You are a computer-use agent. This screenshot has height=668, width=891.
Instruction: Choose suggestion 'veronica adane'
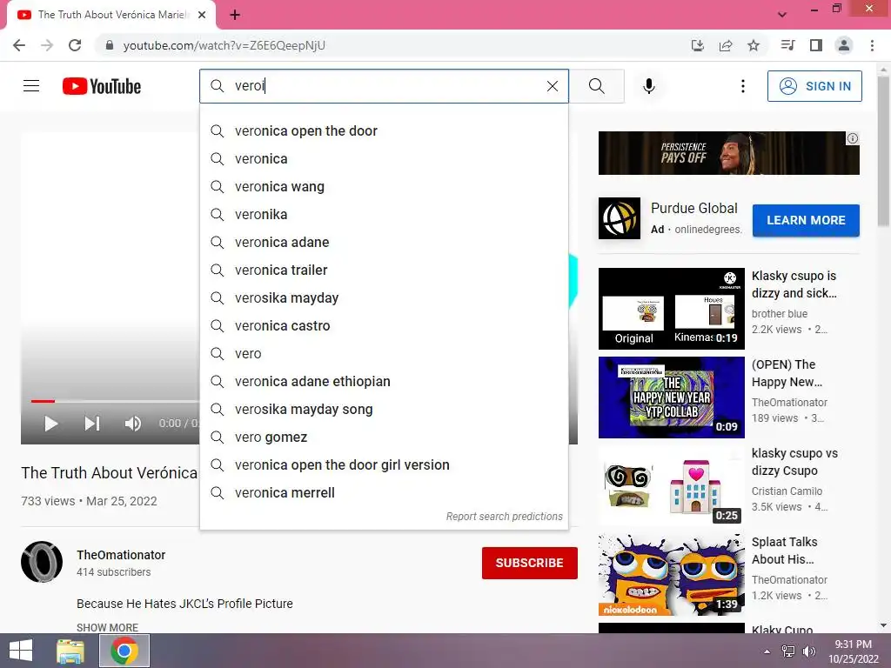(384, 242)
